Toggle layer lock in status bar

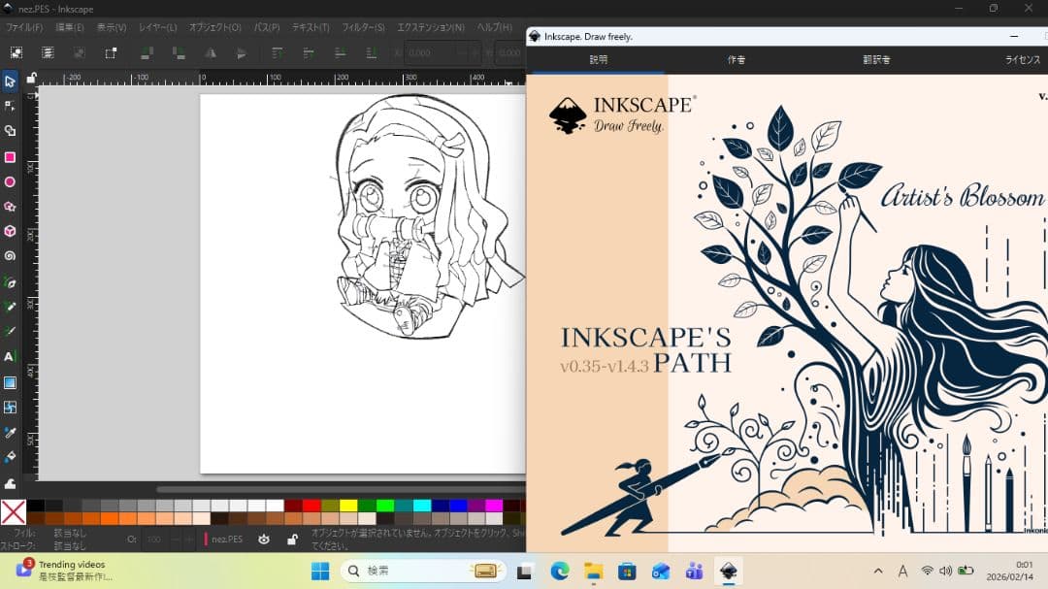coord(290,539)
